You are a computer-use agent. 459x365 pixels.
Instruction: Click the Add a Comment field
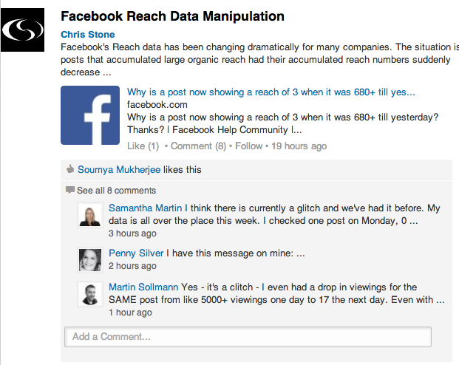click(248, 337)
